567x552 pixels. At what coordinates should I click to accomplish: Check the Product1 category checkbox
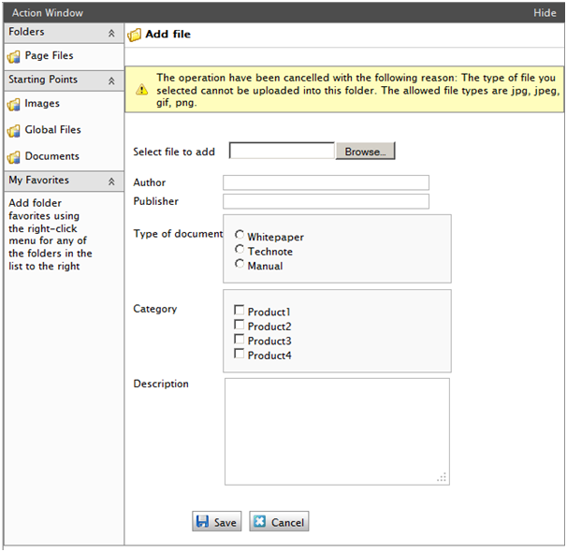tap(240, 311)
